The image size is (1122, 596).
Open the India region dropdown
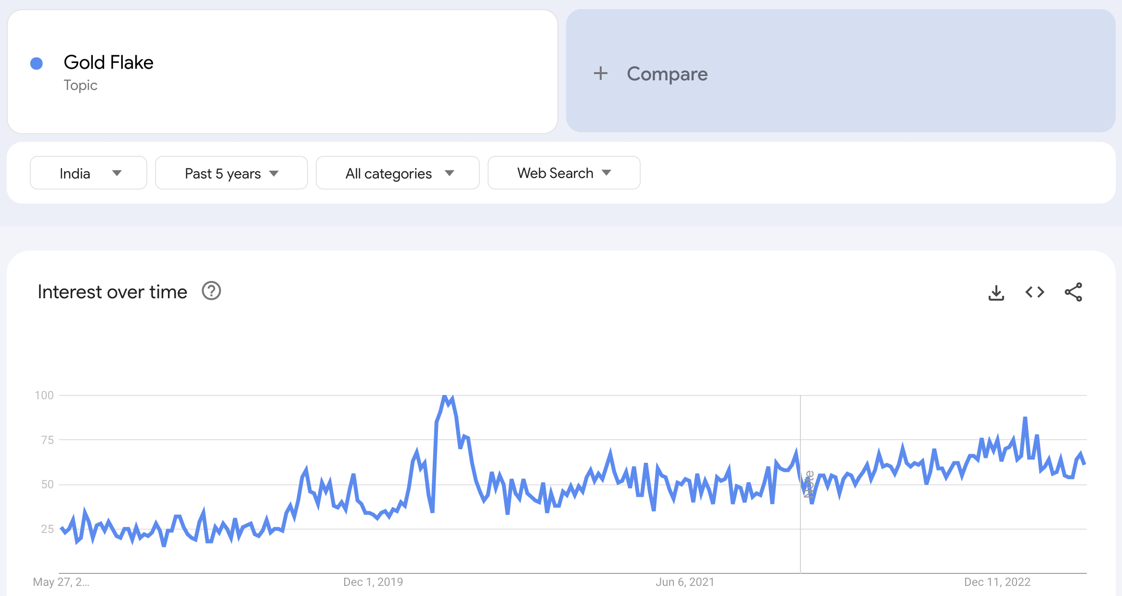[x=89, y=173]
